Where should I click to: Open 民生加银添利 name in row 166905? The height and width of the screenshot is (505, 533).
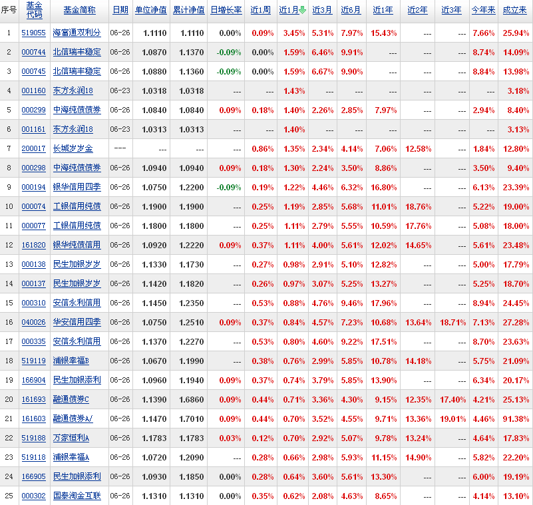pyautogui.click(x=77, y=476)
